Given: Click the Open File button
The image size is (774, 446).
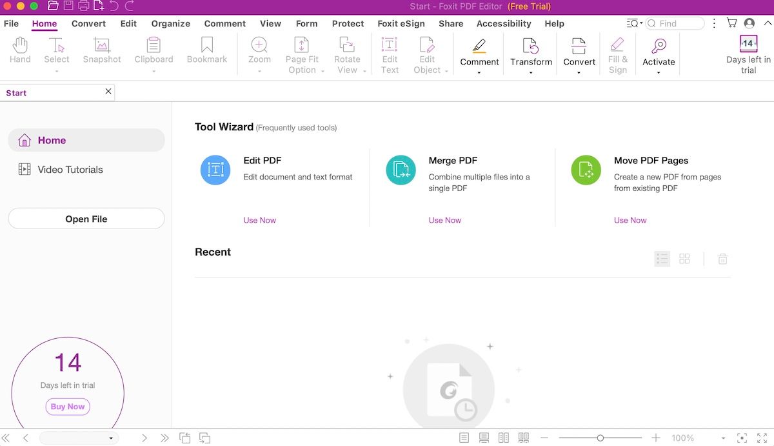Looking at the screenshot, I should [86, 219].
